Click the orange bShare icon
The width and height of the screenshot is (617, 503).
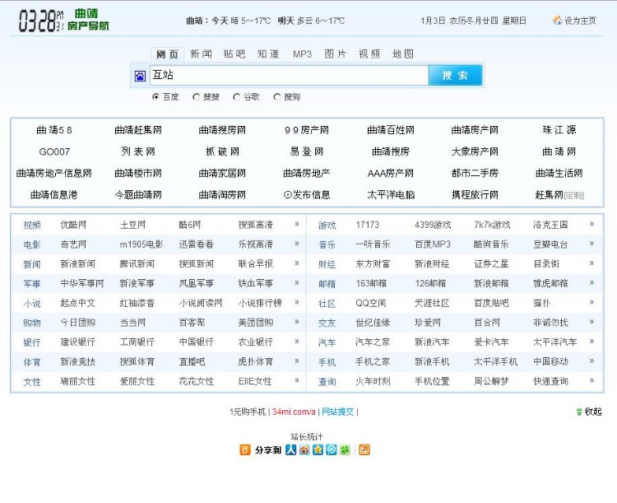click(x=245, y=449)
